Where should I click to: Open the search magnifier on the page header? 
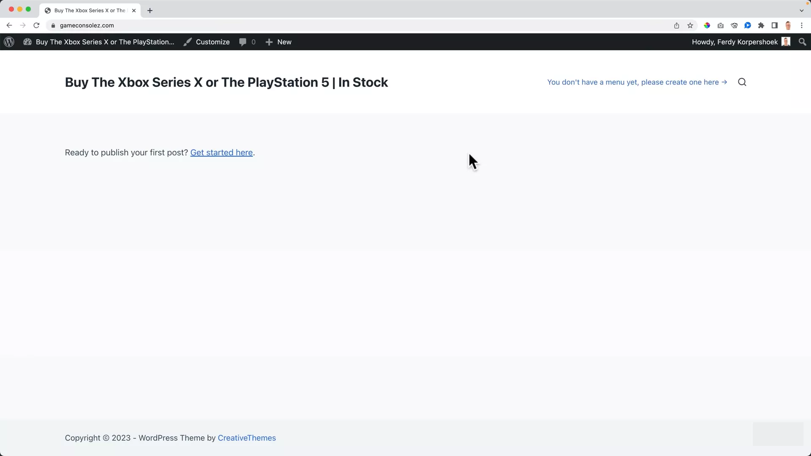(742, 82)
